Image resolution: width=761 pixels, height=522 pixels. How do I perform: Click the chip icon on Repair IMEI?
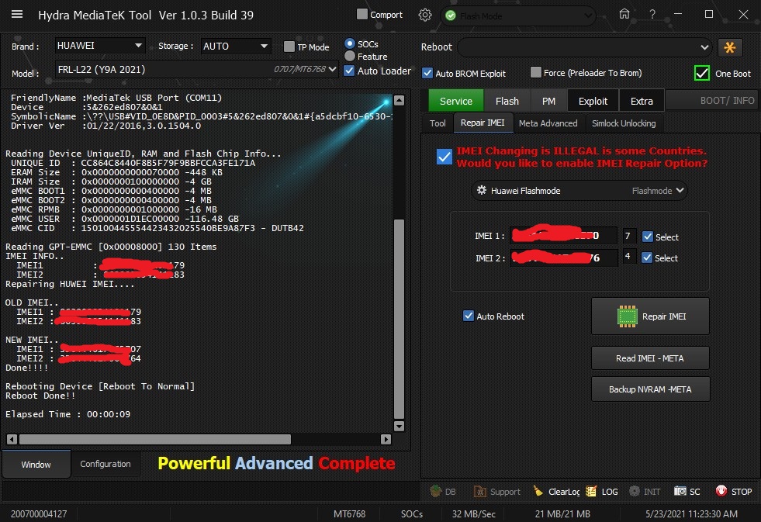[x=627, y=316]
